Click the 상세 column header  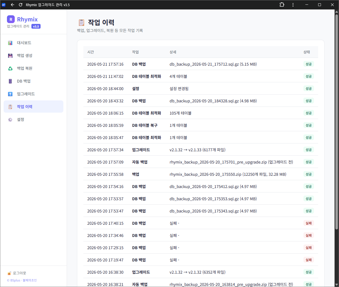click(173, 52)
